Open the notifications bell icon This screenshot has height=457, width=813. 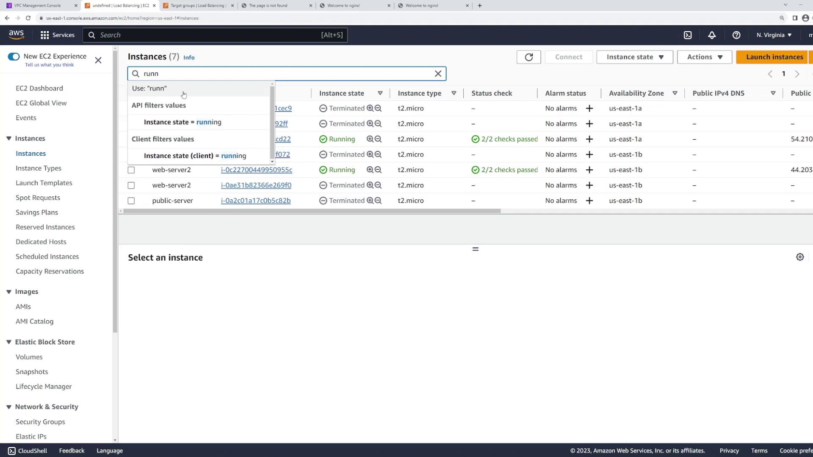[x=712, y=35]
